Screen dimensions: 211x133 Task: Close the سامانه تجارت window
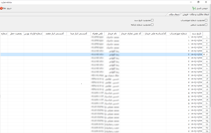[x=206, y=2]
